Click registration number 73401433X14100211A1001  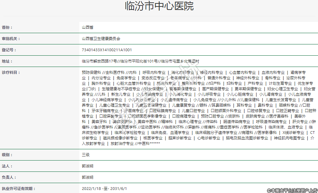click(107, 50)
